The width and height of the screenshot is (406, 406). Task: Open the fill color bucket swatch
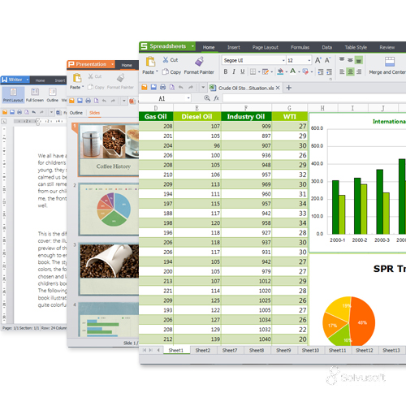(x=280, y=71)
